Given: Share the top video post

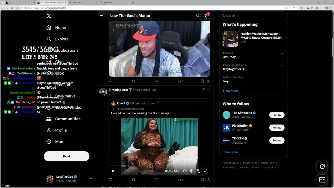Looking at the screenshot, I should [208, 81].
